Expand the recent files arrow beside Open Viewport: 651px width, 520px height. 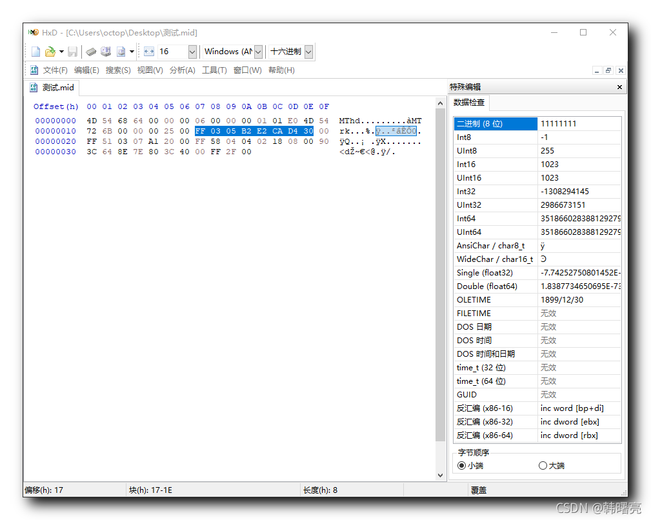click(x=61, y=52)
